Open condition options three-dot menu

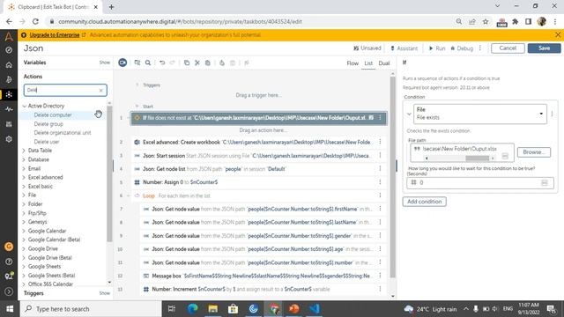pos(552,114)
